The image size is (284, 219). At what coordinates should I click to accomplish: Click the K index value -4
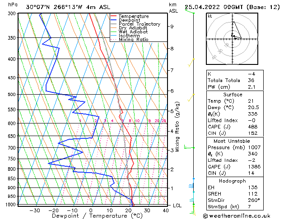click(x=251, y=74)
